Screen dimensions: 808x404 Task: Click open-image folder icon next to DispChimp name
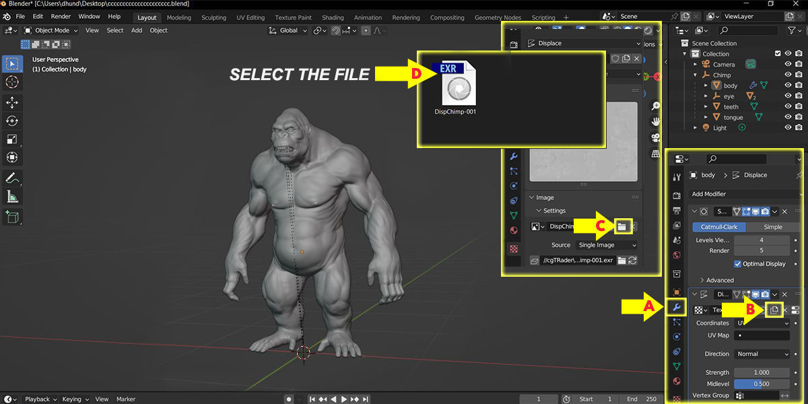623,226
